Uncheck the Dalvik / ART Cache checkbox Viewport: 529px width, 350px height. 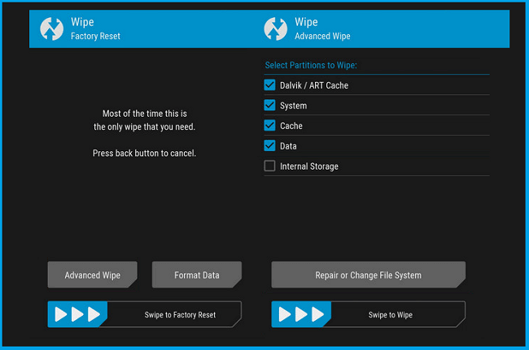269,85
